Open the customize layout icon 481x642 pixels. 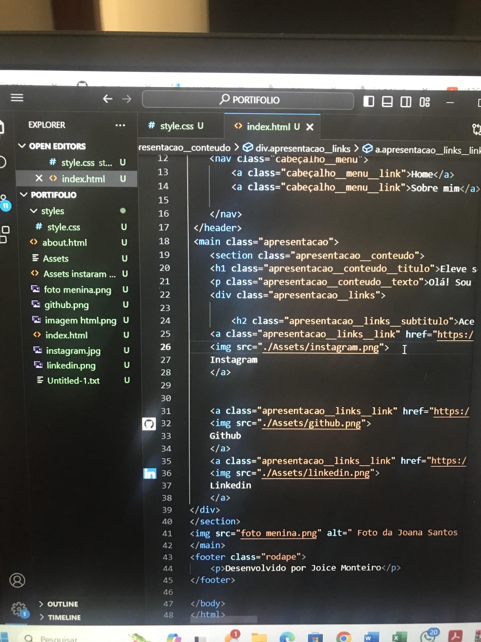tap(425, 102)
